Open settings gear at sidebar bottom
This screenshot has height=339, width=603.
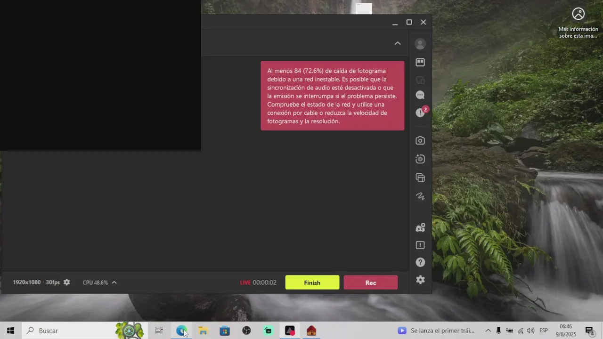pos(420,280)
